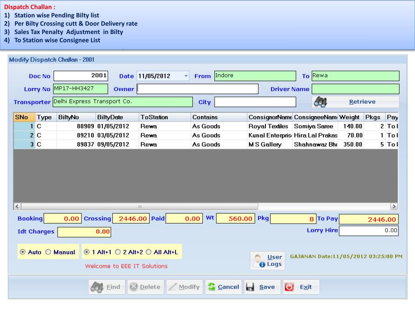The image size is (415, 311).
Task: Click consignor Royal Textiles cell
Action: click(270, 126)
